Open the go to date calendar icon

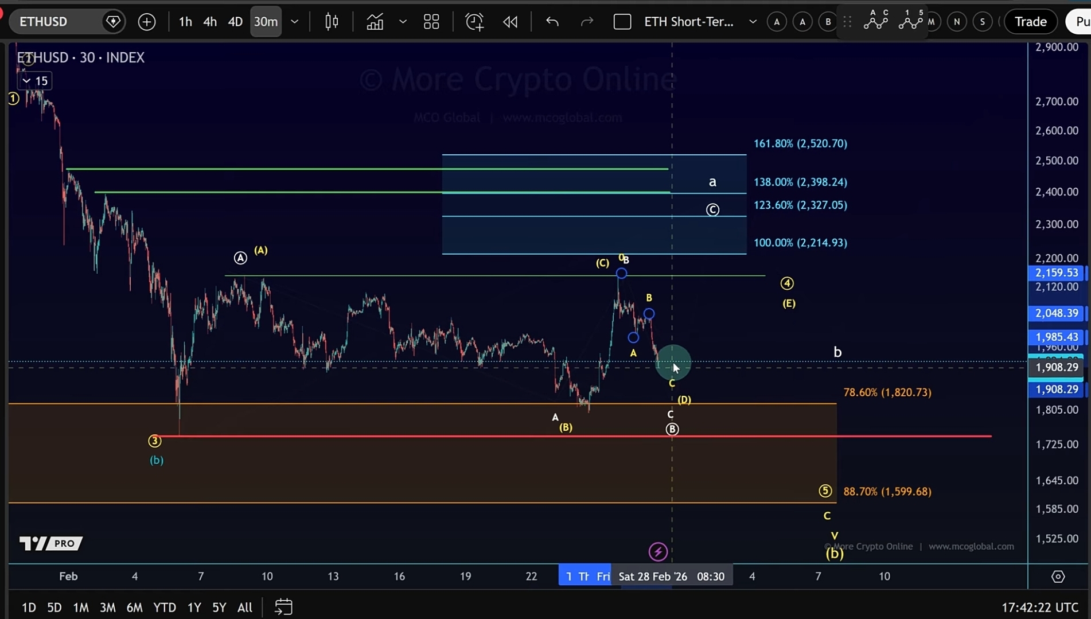click(283, 607)
